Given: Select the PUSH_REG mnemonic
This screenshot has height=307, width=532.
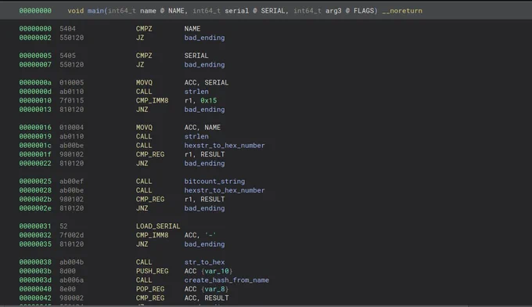Looking at the screenshot, I should click(x=152, y=271).
